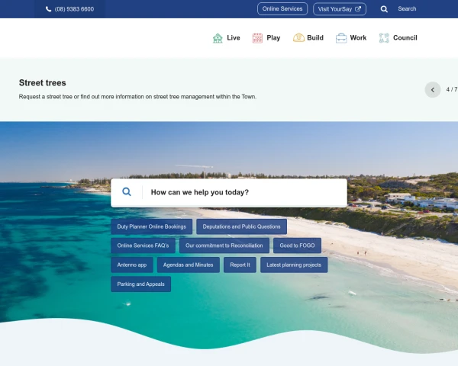Viewport: 458px width, 366px height.
Task: Click the magnifier icon beside Search
Action: point(384,9)
